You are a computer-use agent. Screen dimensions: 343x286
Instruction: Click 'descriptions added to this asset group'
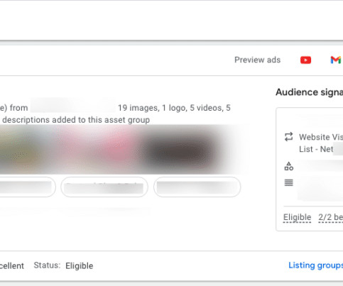[x=76, y=120]
